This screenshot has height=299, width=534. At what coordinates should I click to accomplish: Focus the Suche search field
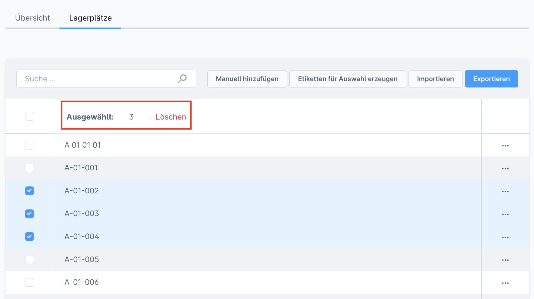click(x=97, y=79)
